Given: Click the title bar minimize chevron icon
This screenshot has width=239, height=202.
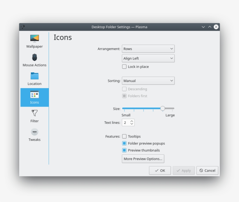Looking at the screenshot, I should [203, 27].
